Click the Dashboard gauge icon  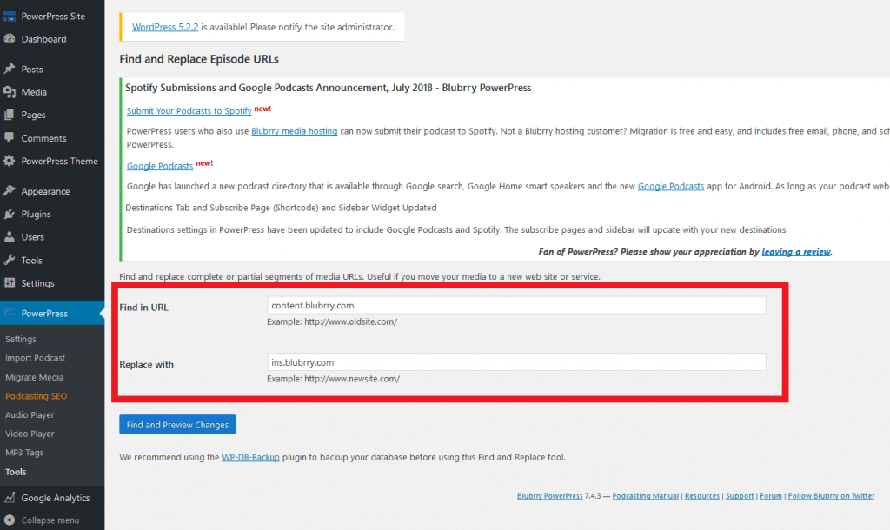[x=9, y=38]
